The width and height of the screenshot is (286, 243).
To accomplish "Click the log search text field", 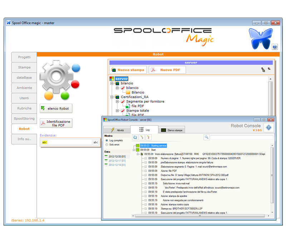I will point(242,137).
